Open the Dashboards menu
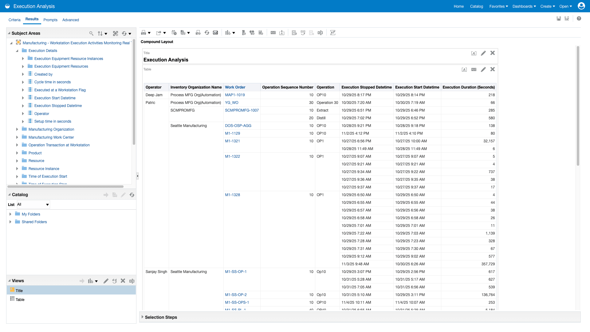 (x=524, y=6)
